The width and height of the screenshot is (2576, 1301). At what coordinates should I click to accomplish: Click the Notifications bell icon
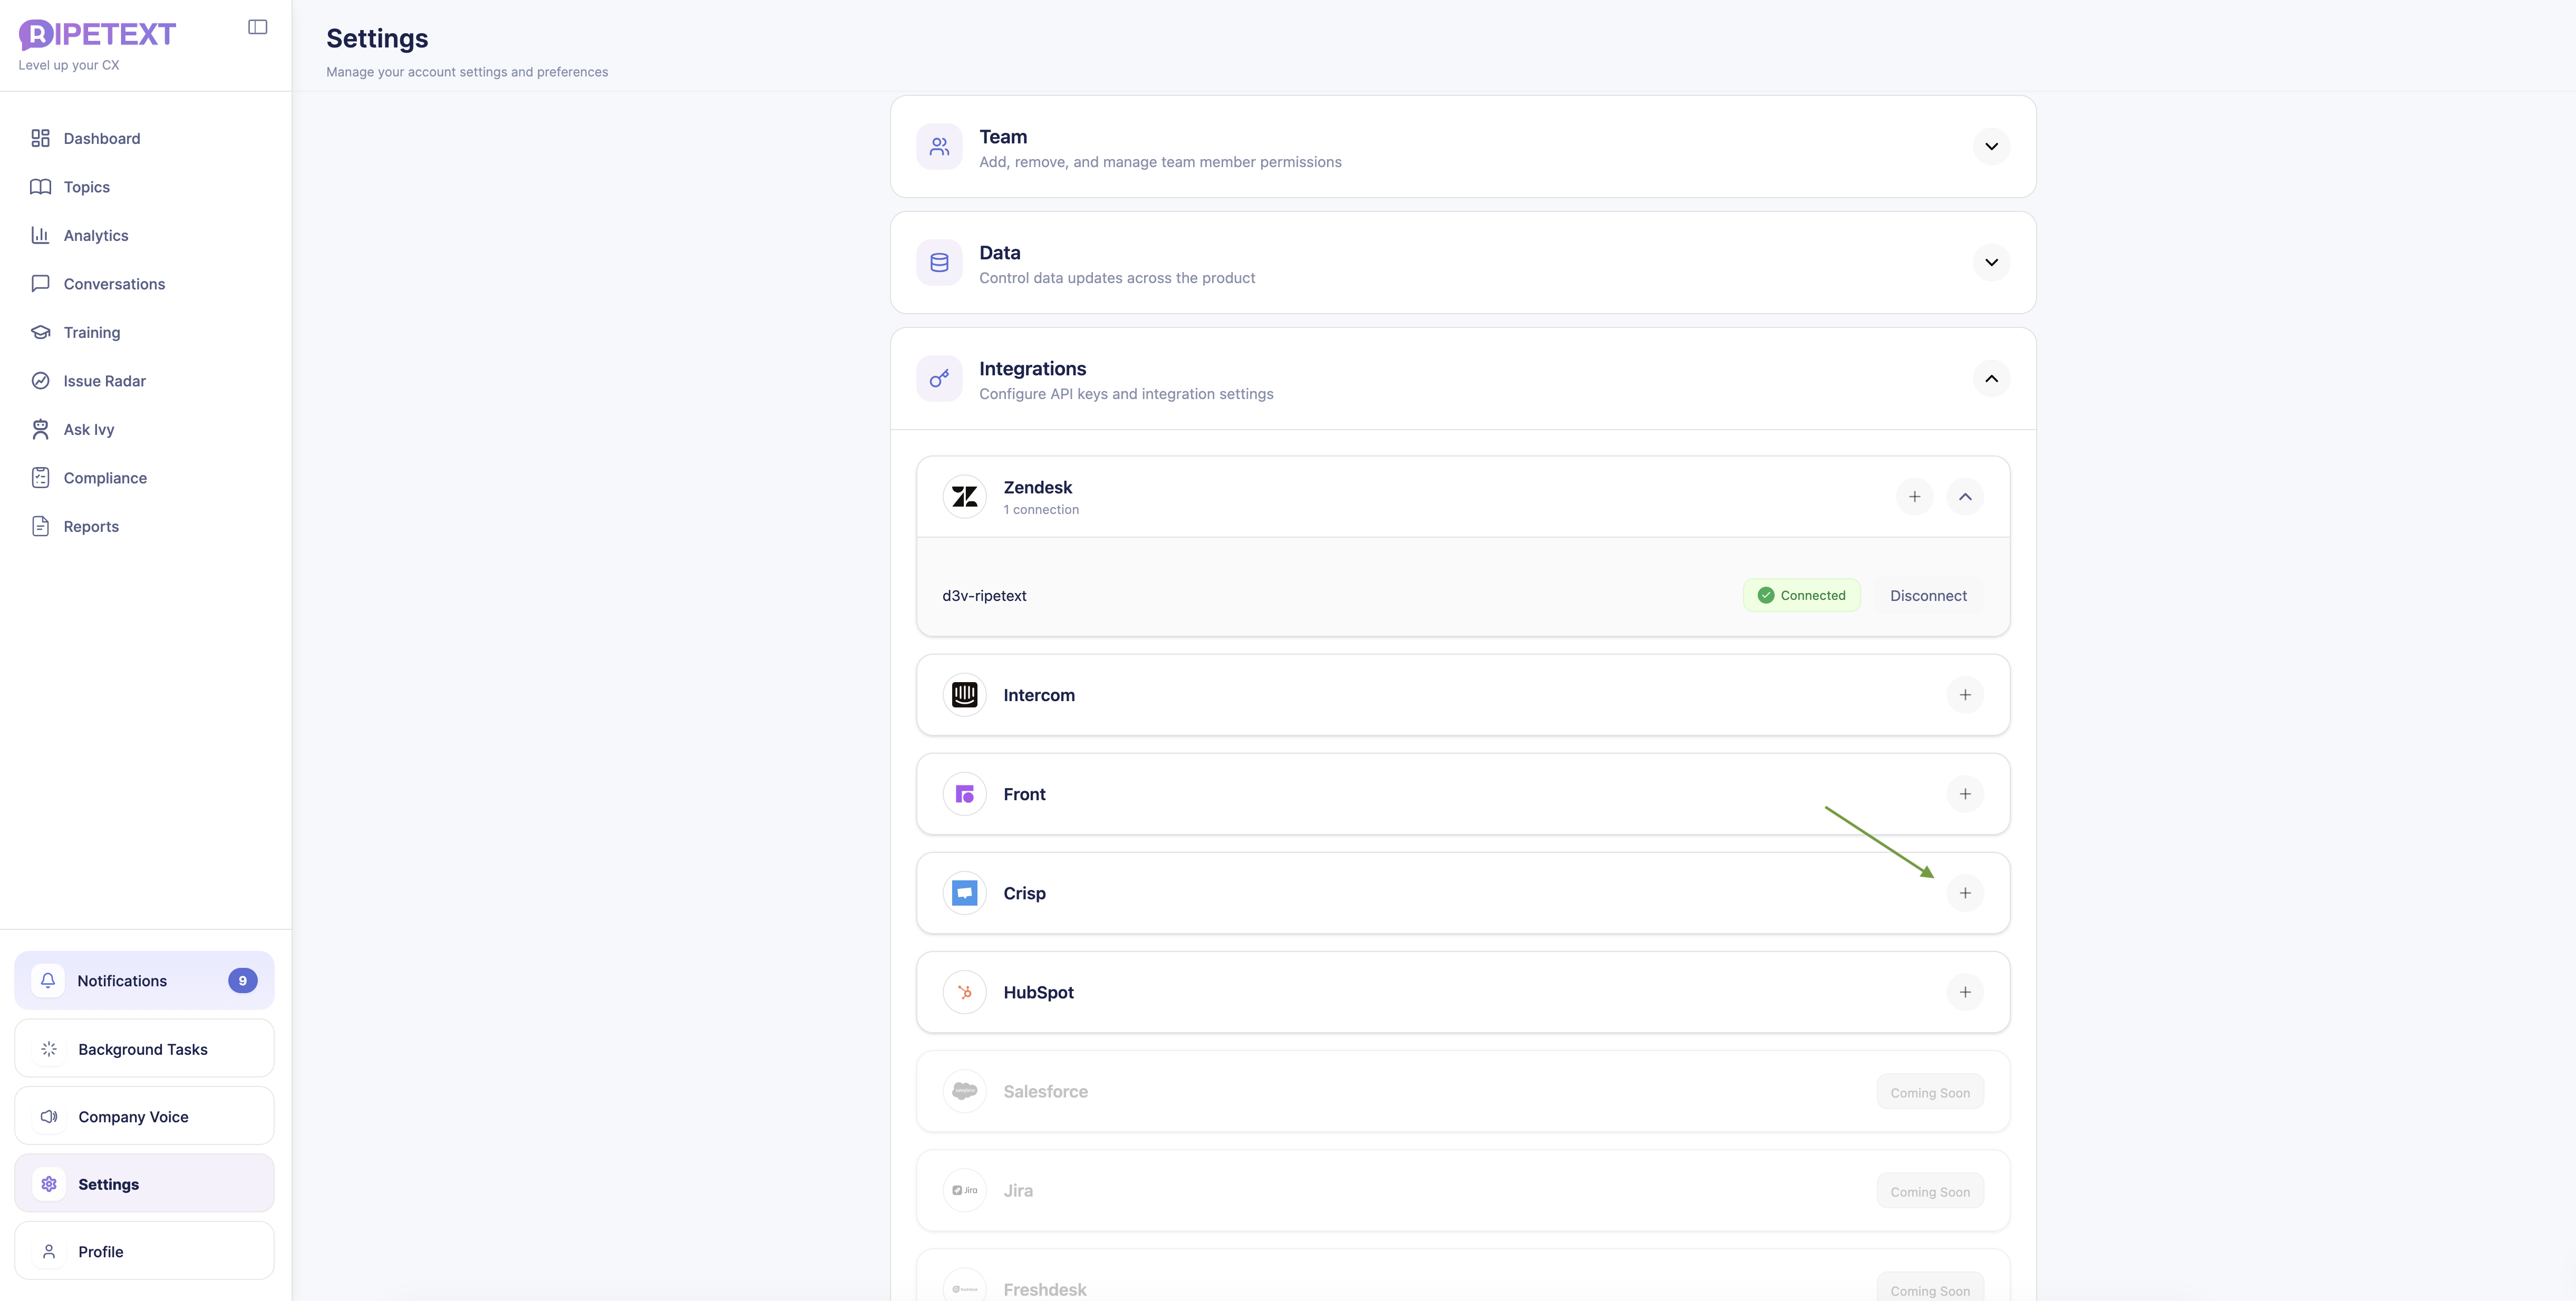pyautogui.click(x=48, y=980)
